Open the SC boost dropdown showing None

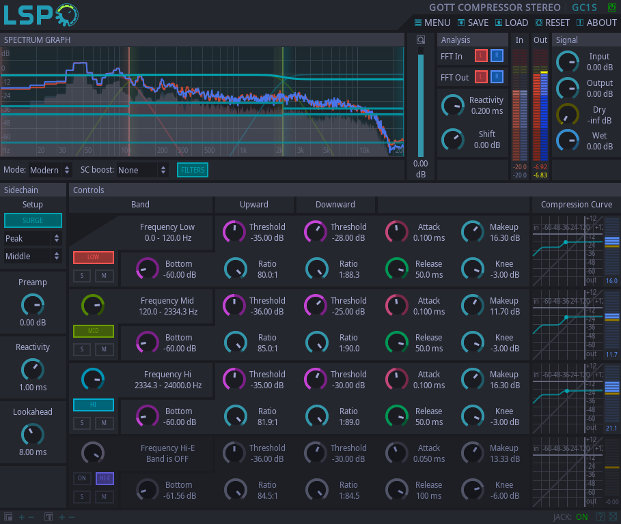[x=142, y=170]
